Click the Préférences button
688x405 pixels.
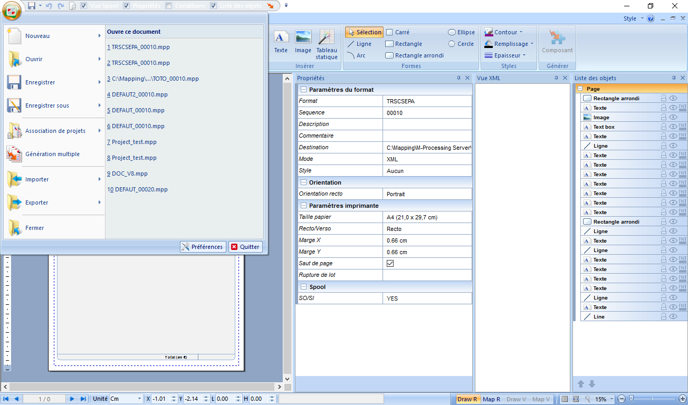pos(203,246)
